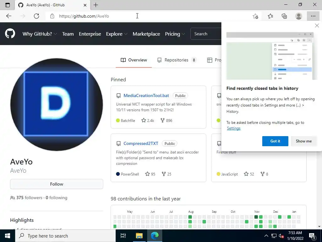Open Task View in the taskbar

click(123, 236)
